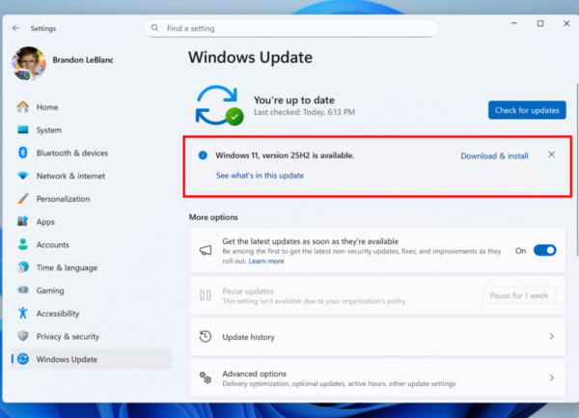Viewport: 579px width, 418px height.
Task: Select Gaming label in sidebar
Action: pyautogui.click(x=50, y=291)
